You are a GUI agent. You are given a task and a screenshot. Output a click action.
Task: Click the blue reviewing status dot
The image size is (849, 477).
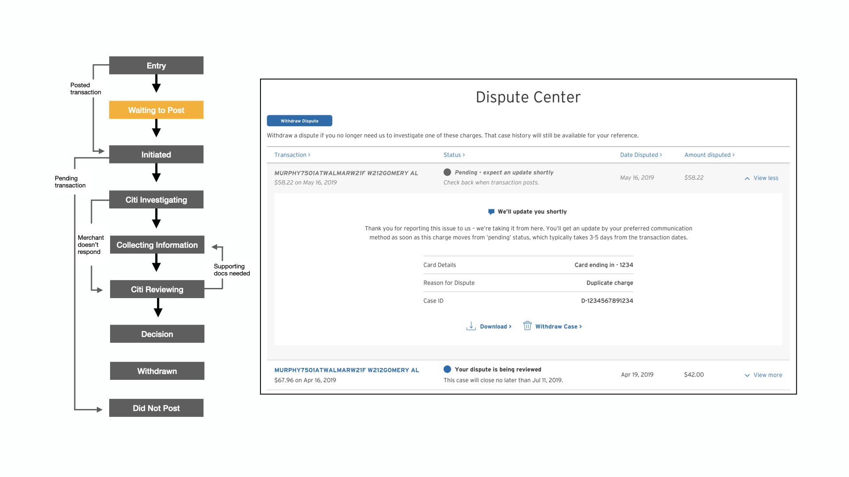tap(447, 369)
